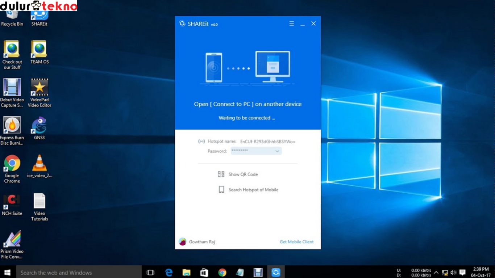This screenshot has height=278, width=495.
Task: Open the Action Center notifications icon
Action: [462, 273]
